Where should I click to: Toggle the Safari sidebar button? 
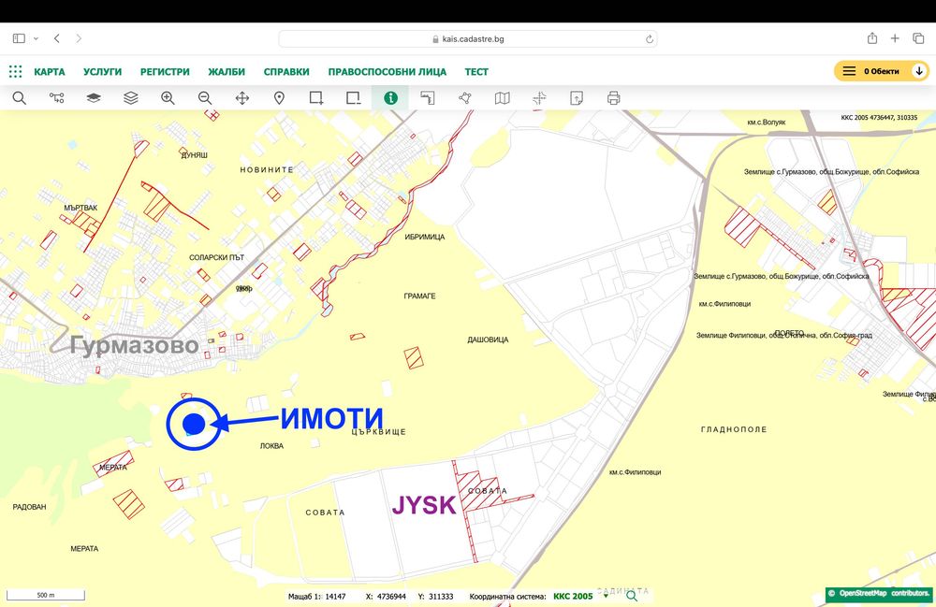click(x=19, y=38)
